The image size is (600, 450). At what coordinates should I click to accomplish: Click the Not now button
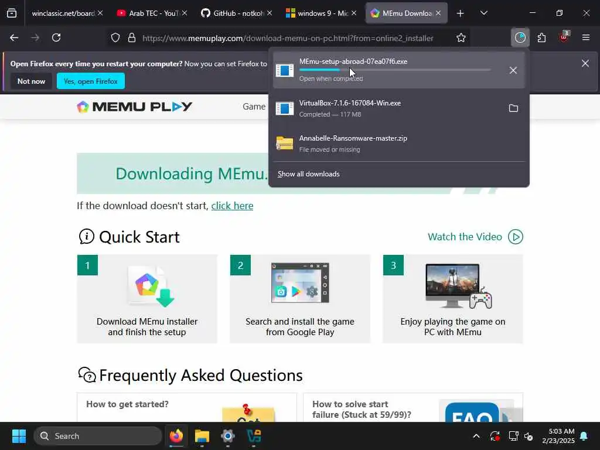32,81
